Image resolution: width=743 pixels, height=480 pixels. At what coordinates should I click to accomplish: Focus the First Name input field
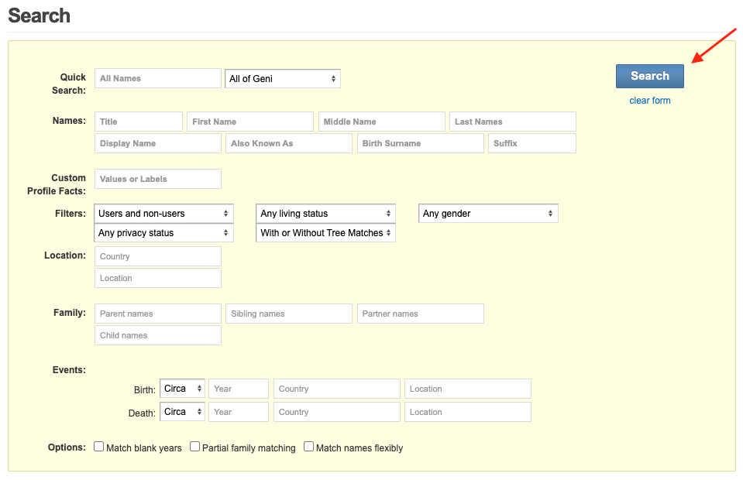pos(250,122)
